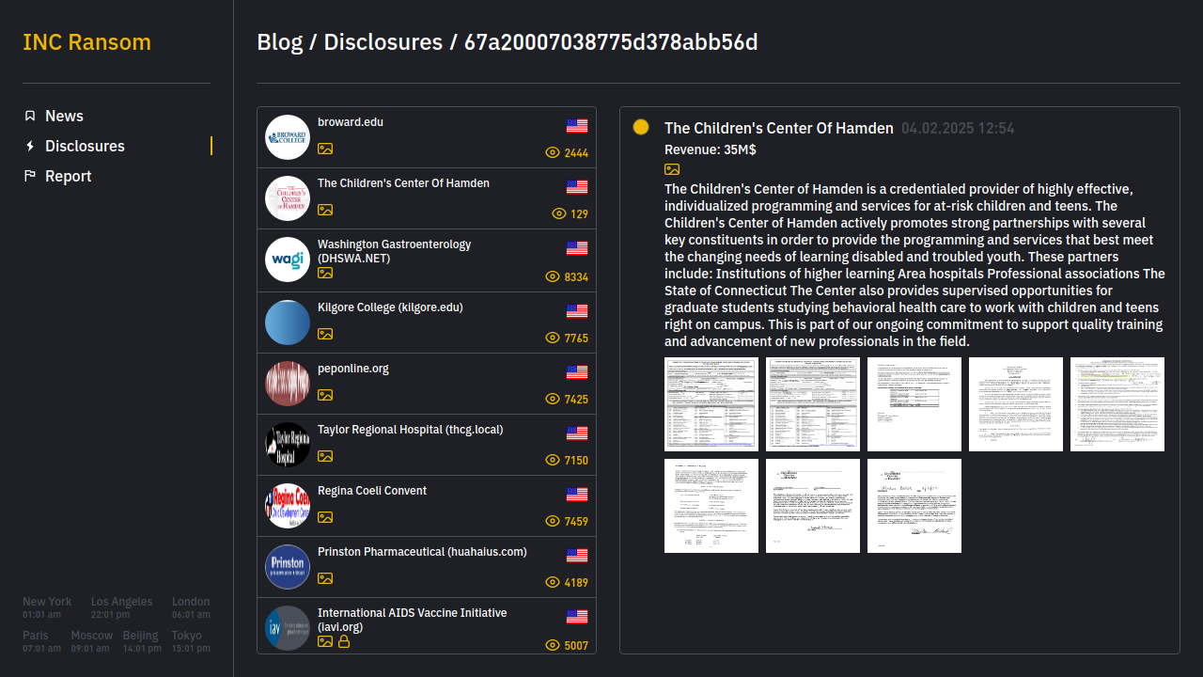
Task: Click the Prinston Pharmaceutical logo
Action: tap(288, 567)
